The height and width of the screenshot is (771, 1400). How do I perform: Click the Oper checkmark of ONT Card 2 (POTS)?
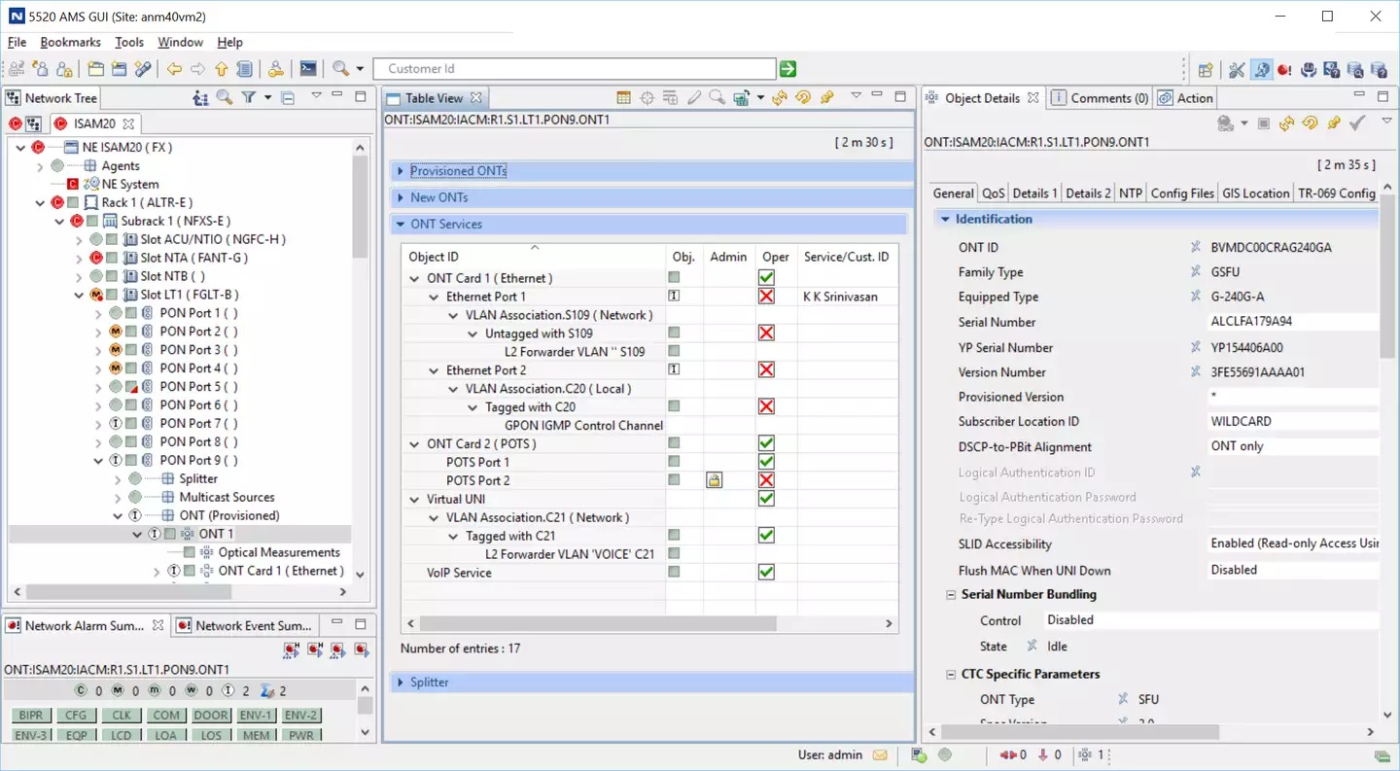766,443
